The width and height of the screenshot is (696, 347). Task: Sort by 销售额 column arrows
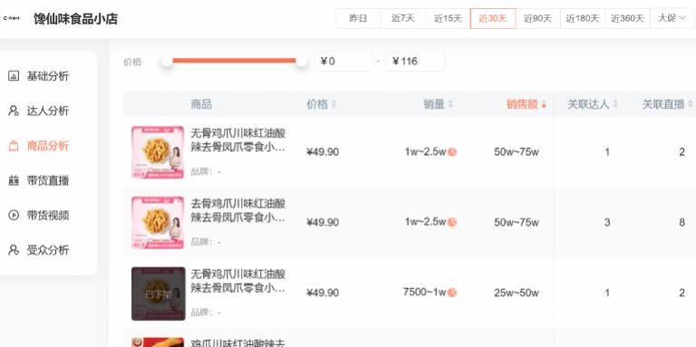point(544,104)
